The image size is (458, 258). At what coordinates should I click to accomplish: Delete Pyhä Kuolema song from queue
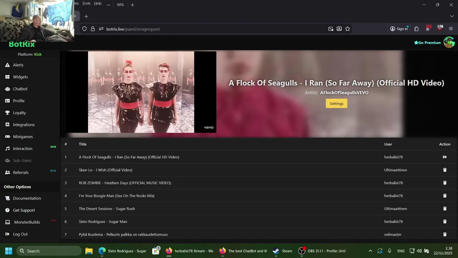pyautogui.click(x=445, y=234)
